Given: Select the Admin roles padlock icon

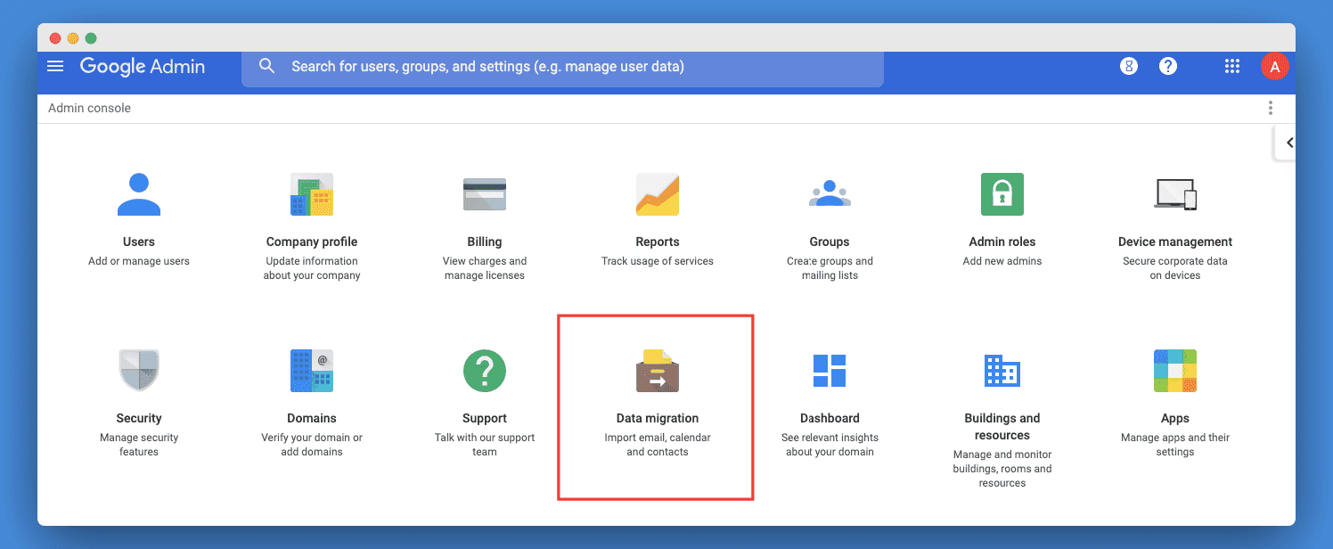Looking at the screenshot, I should [1002, 194].
